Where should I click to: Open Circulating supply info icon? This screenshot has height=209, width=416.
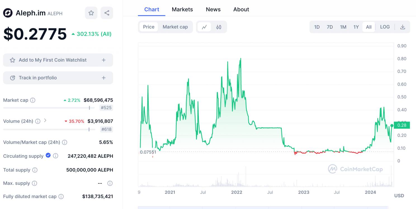point(56,156)
